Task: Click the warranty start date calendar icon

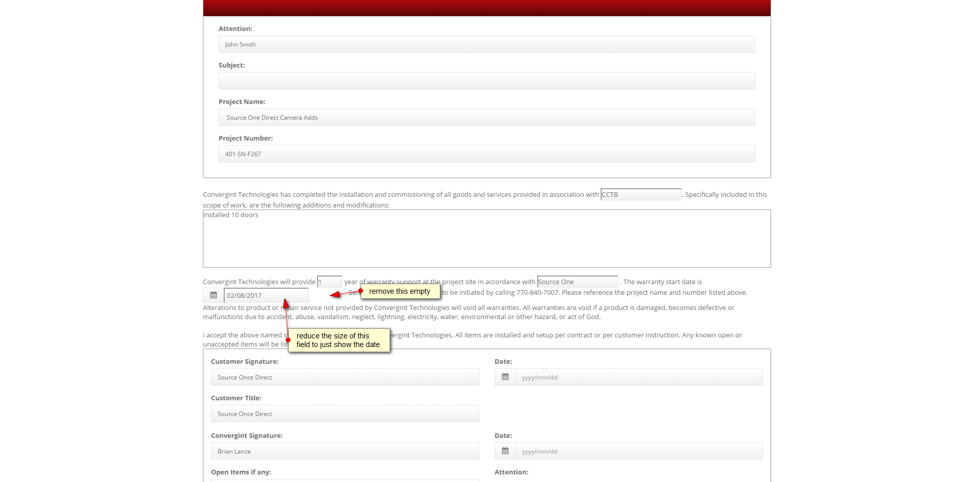Action: click(214, 295)
